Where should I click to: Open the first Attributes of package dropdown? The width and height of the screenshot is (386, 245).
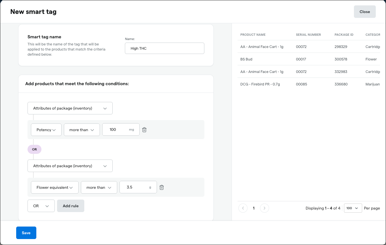tap(70, 108)
